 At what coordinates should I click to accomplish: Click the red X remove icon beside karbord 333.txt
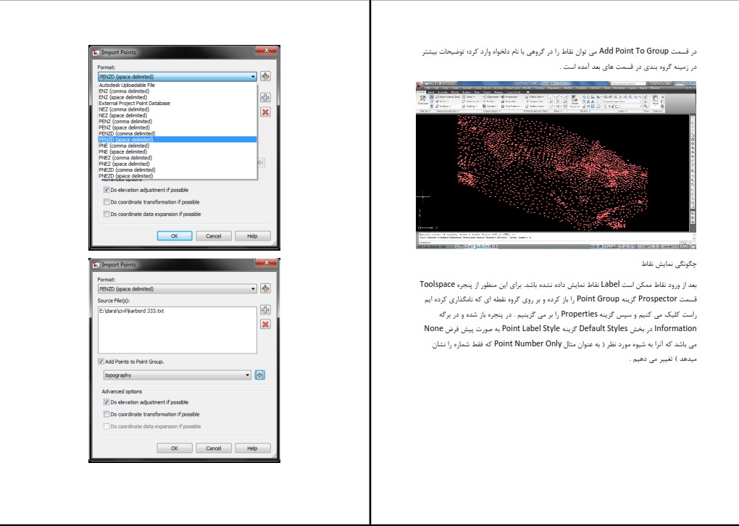click(265, 325)
